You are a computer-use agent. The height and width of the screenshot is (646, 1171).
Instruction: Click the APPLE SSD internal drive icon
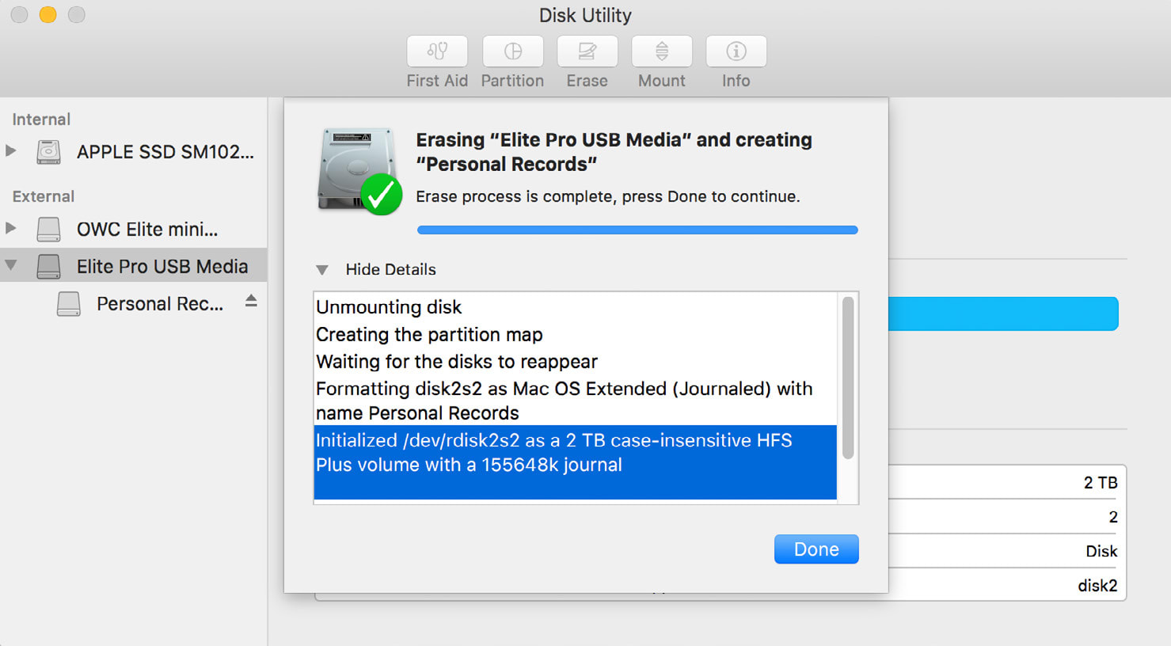coord(48,151)
